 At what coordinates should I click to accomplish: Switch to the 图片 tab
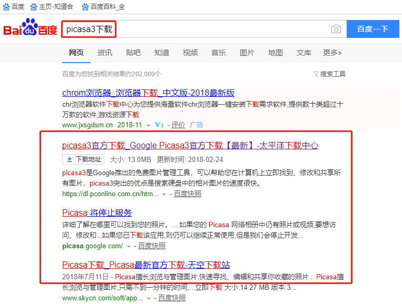pyautogui.click(x=247, y=53)
